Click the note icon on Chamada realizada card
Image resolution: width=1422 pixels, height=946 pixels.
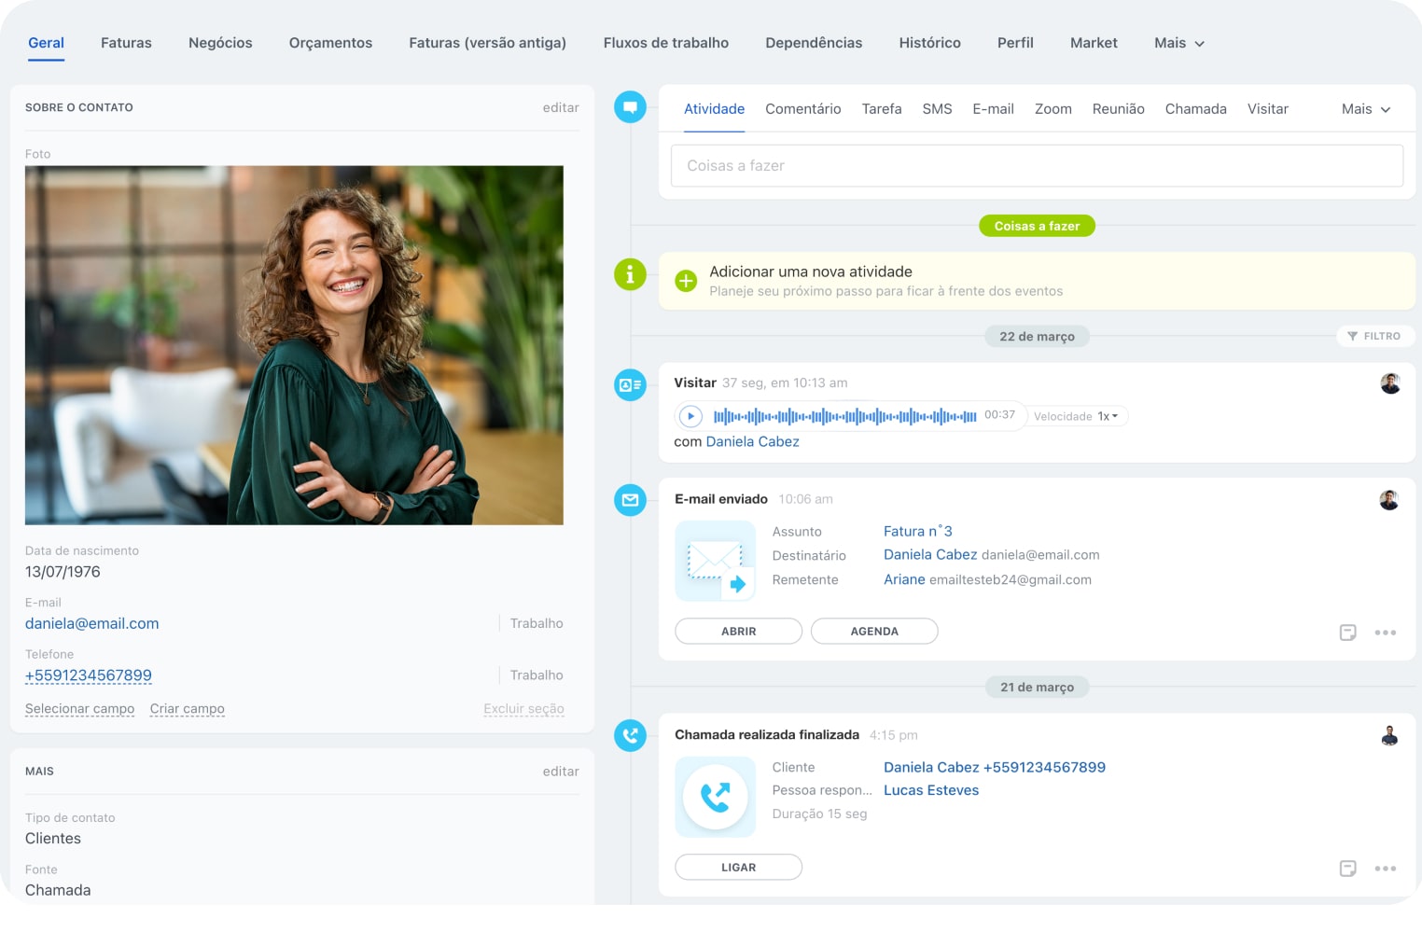tap(1347, 869)
